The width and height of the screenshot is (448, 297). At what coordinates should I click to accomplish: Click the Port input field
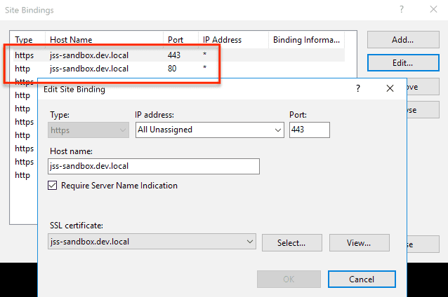(309, 130)
